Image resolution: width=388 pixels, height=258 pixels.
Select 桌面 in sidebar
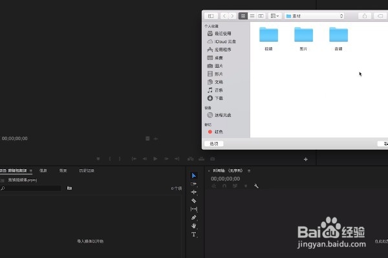215,58
